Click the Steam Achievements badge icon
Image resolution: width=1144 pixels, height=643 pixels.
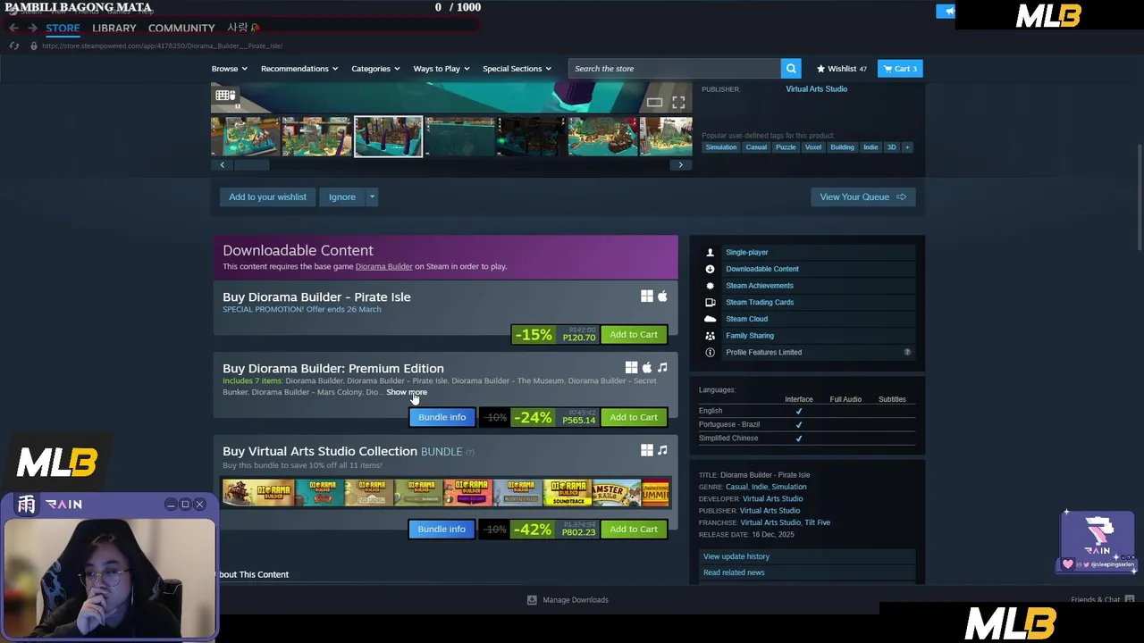[710, 286]
